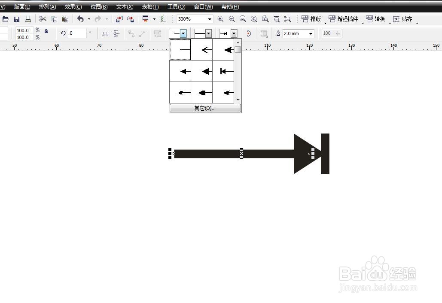The height and width of the screenshot is (303, 442).
Task: Undo the last action
Action: [80, 19]
